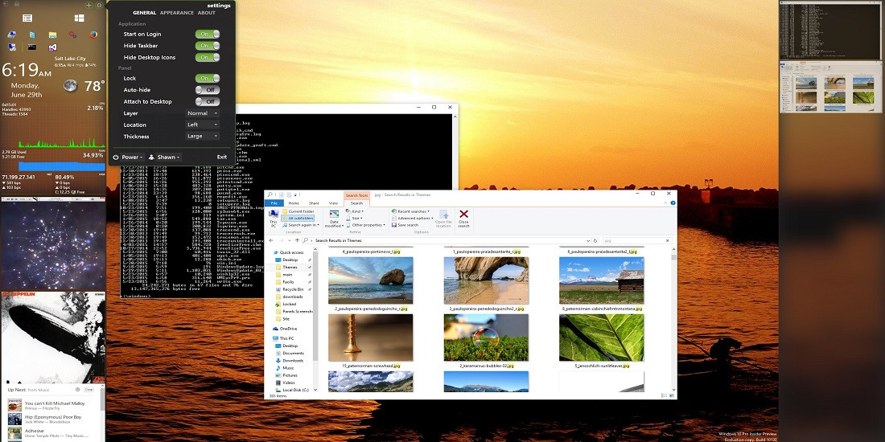Launch Firefox from the sidebar launcher

coord(93,35)
